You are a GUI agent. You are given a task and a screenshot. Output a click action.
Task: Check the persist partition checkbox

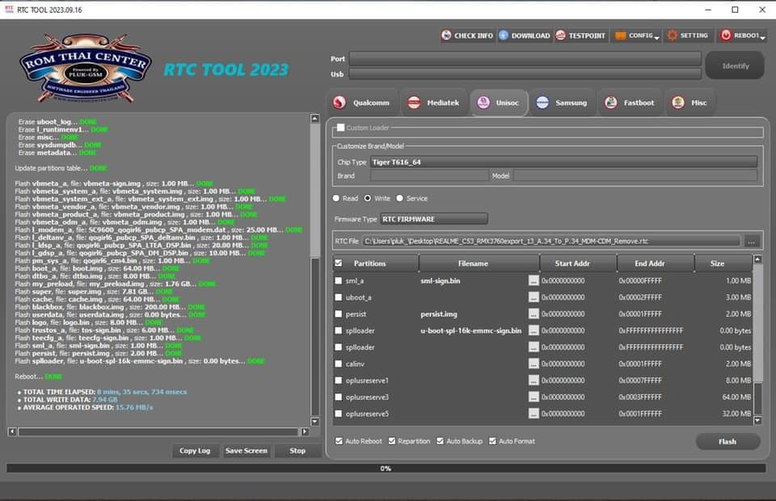point(339,314)
